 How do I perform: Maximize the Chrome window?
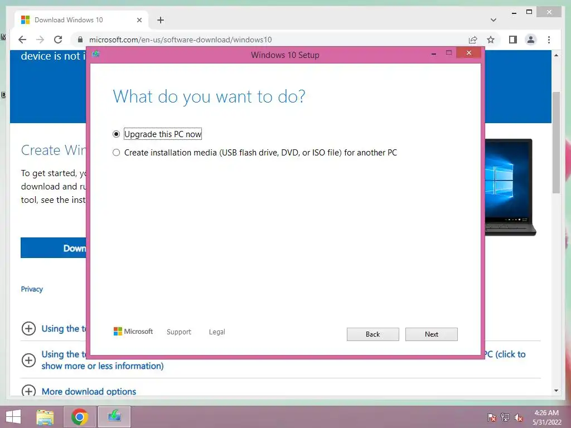[529, 12]
